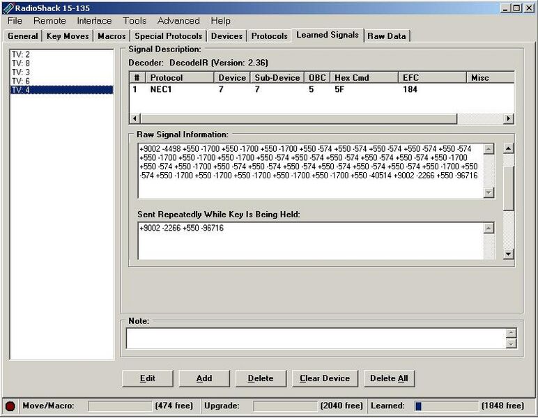538x418 pixels.
Task: Click the decode table's right scroll arrow
Action: [x=509, y=118]
